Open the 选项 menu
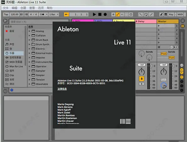 [x=41, y=8]
